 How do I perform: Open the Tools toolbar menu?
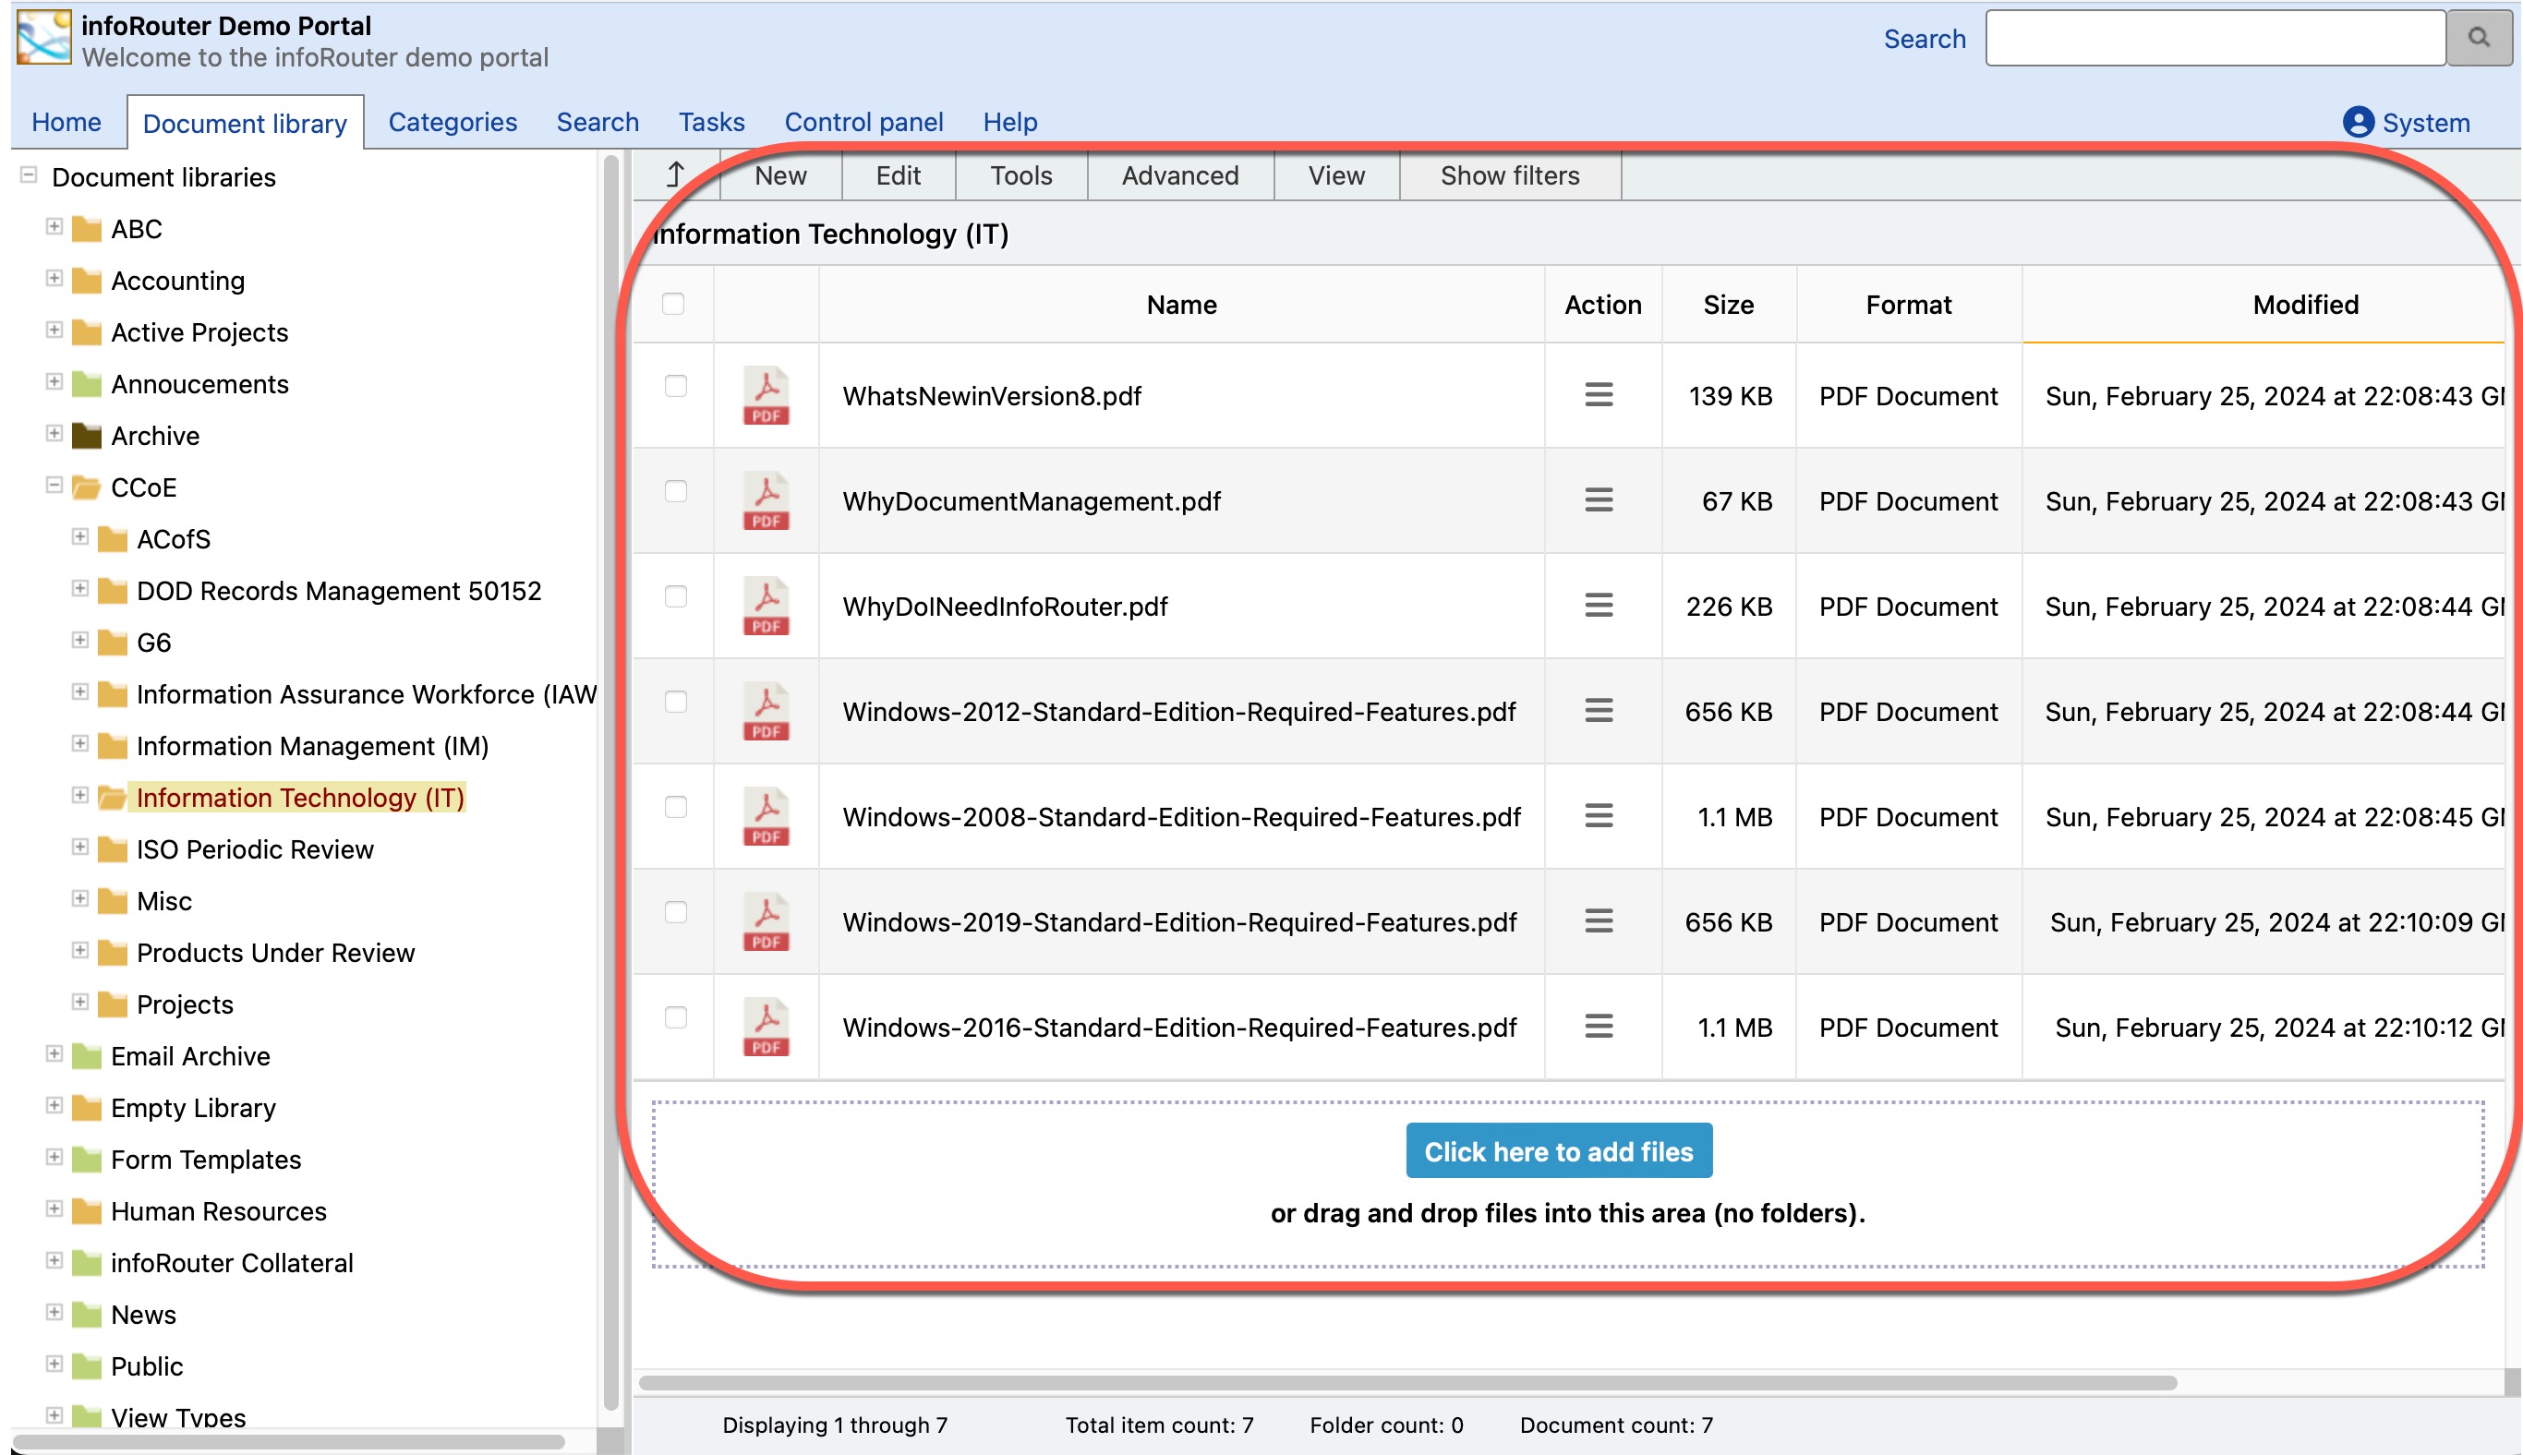tap(1020, 176)
